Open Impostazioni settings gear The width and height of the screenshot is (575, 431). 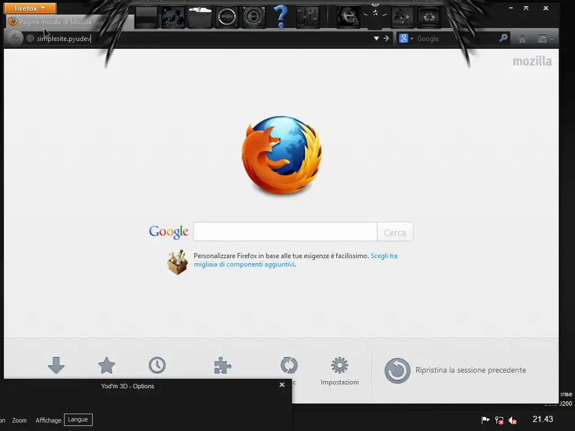click(340, 371)
